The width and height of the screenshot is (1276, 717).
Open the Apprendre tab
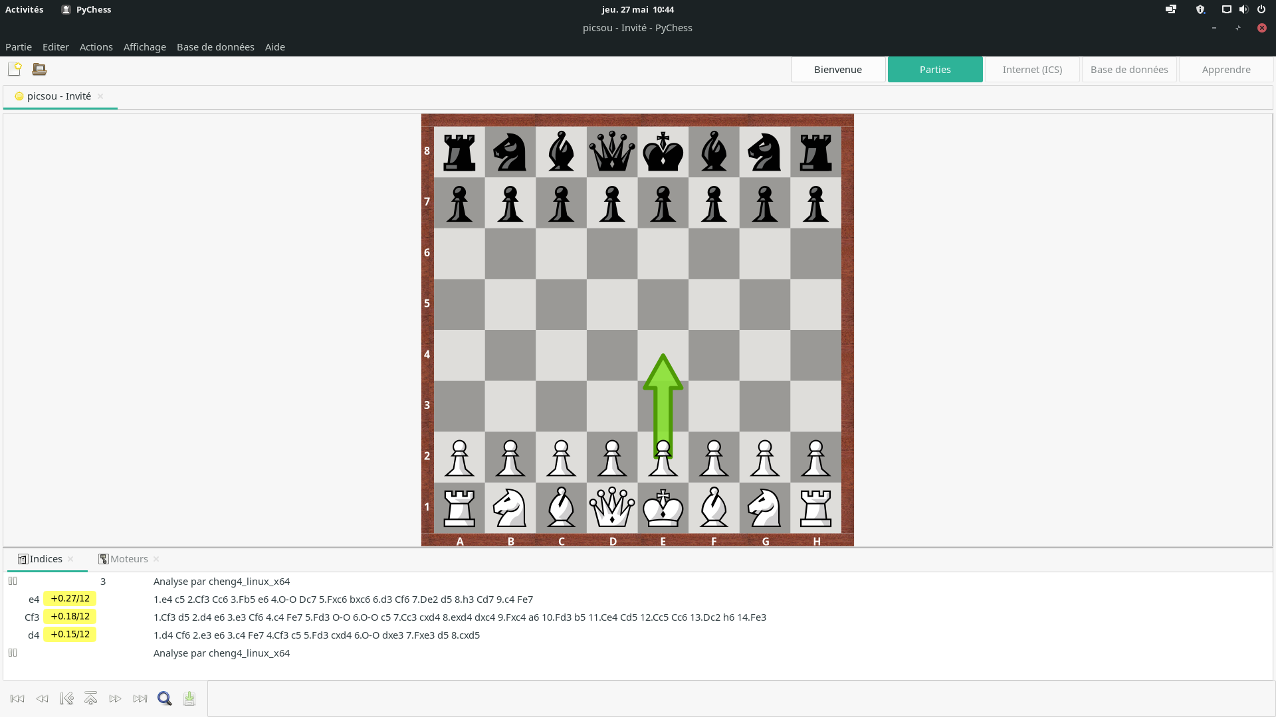pyautogui.click(x=1225, y=69)
